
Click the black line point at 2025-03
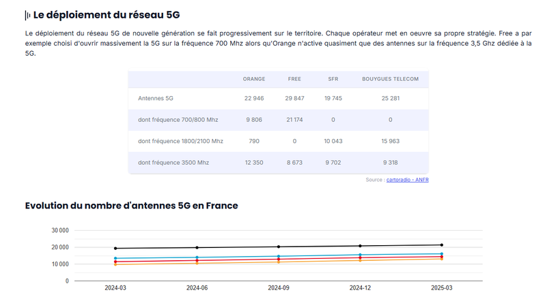pos(442,245)
